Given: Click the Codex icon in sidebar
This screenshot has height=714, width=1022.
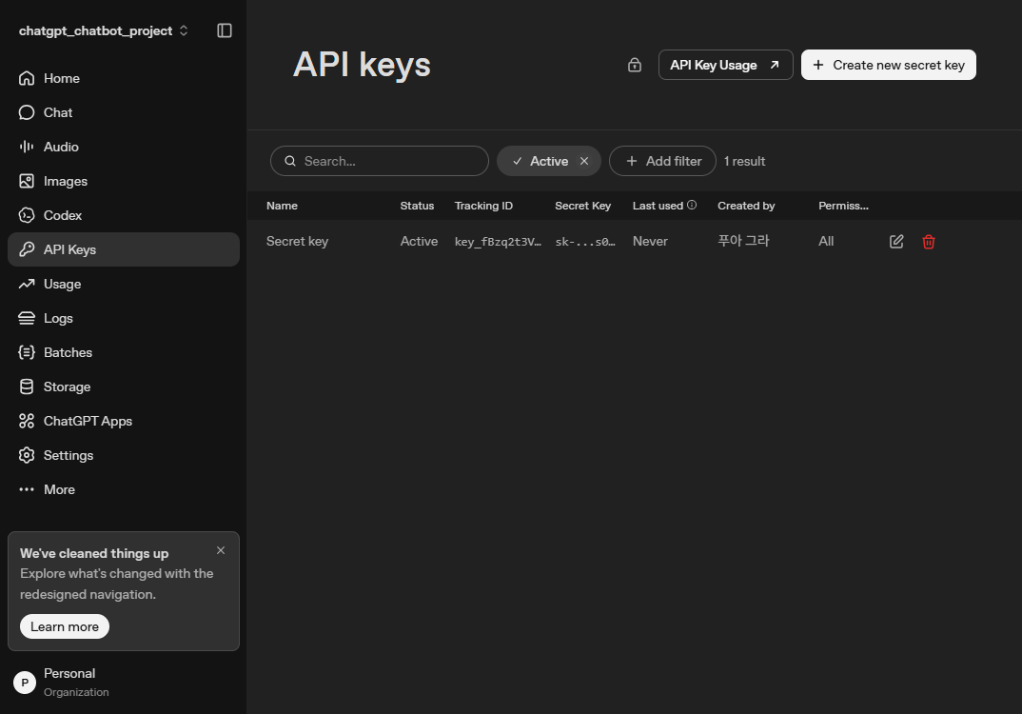Looking at the screenshot, I should click(27, 215).
